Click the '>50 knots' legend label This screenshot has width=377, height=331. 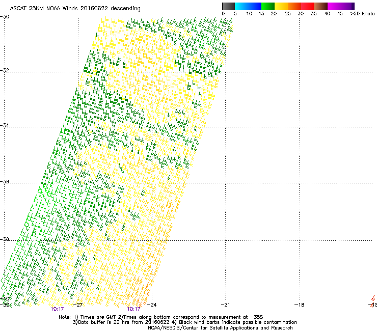(362, 14)
